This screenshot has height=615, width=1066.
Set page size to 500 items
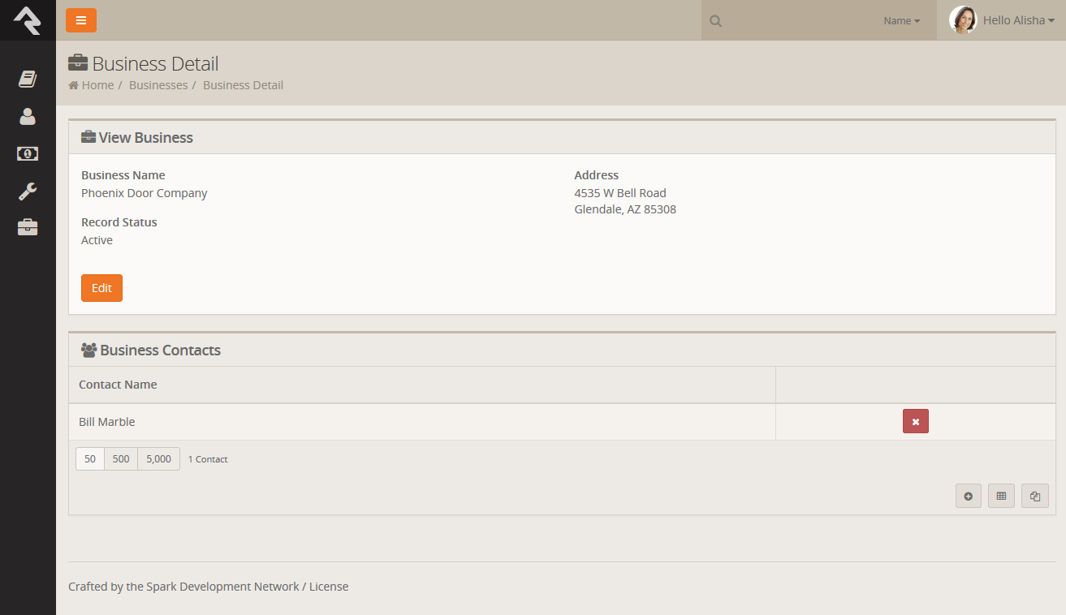coord(121,459)
